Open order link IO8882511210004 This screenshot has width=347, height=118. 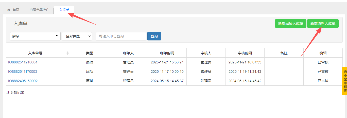23,62
